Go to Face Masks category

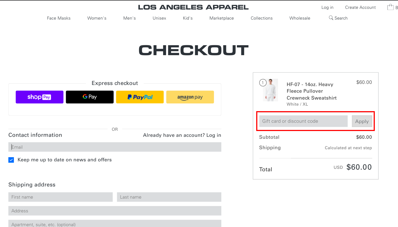pos(59,18)
